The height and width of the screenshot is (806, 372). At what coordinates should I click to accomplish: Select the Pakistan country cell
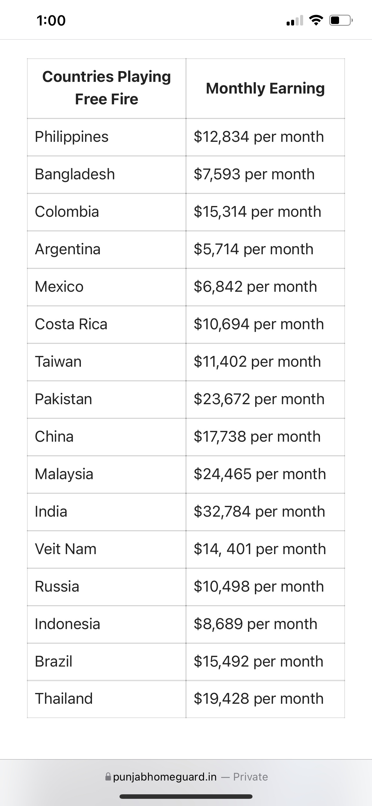(63, 399)
